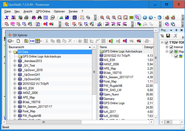Click the save disk icon in Project panel
Image resolution: width=185 pixels, height=131 pixels.
(x=168, y=36)
